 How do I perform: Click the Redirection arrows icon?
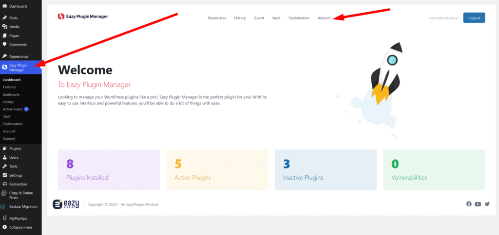coord(4,184)
